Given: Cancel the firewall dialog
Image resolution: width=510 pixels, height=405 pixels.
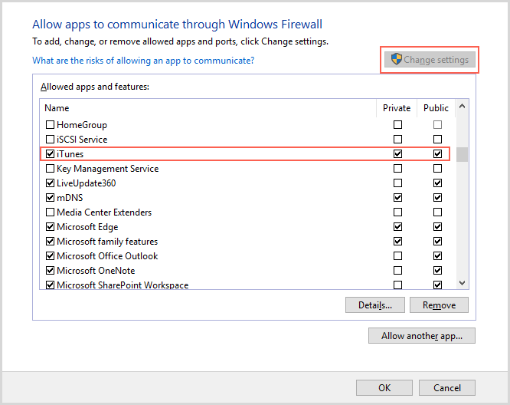Looking at the screenshot, I should (x=447, y=387).
